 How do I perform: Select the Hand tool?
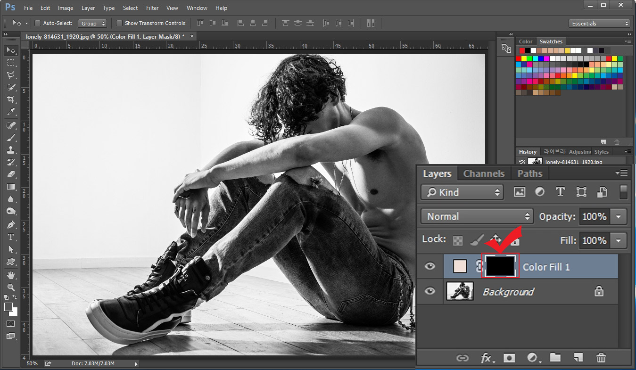coord(11,275)
